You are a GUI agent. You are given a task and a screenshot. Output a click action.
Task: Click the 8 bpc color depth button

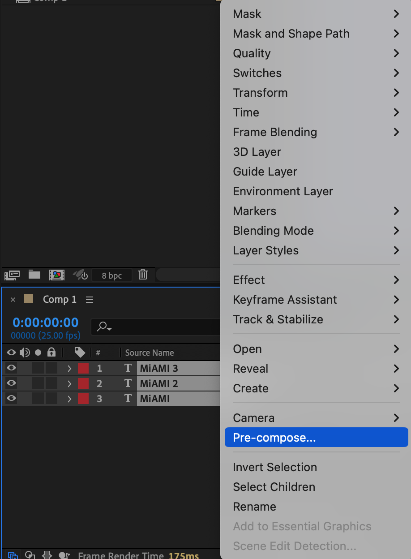tap(112, 275)
